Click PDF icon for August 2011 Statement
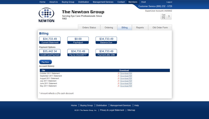Viewport: 209px width, 119px height. coord(118,78)
